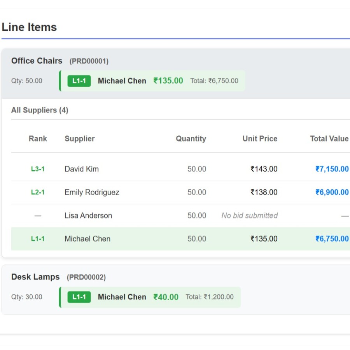Screen dimensions: 350x350
Task: Collapse the Office Chairs line item header
Action: (x=37, y=61)
